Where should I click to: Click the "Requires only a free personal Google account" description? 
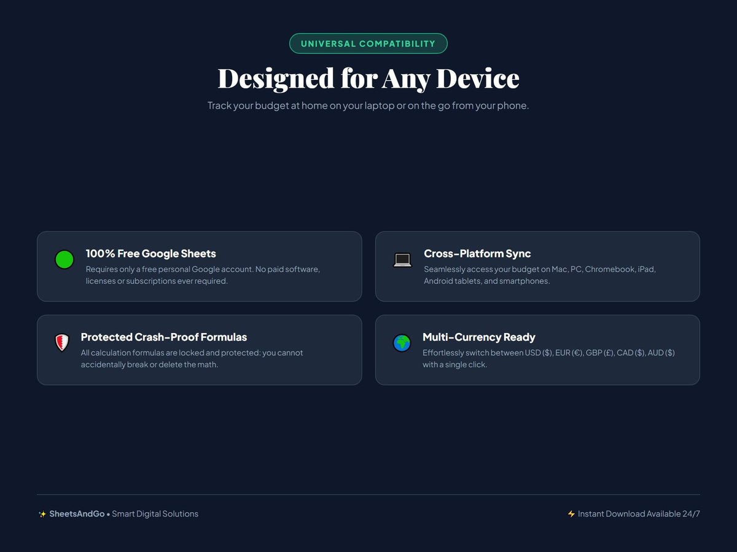tap(203, 275)
